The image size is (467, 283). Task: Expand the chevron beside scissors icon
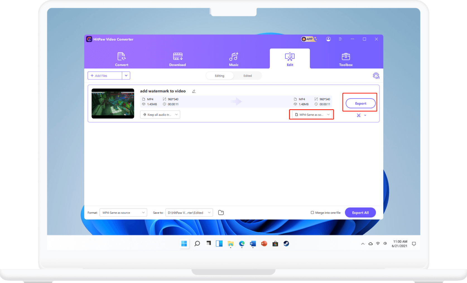365,115
